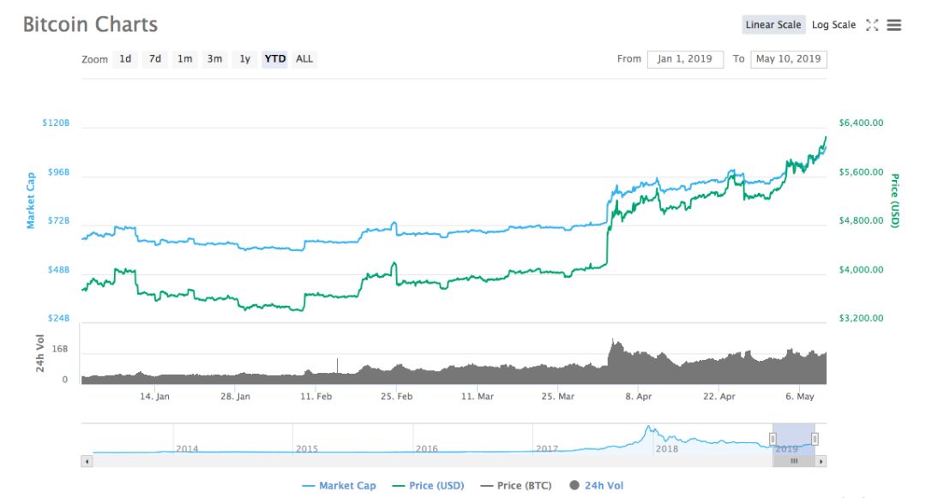Click the $5,600.00 price axis label
926x498 pixels.
click(861, 172)
